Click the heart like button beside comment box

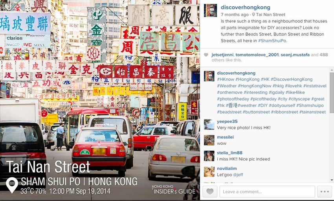[210, 192]
